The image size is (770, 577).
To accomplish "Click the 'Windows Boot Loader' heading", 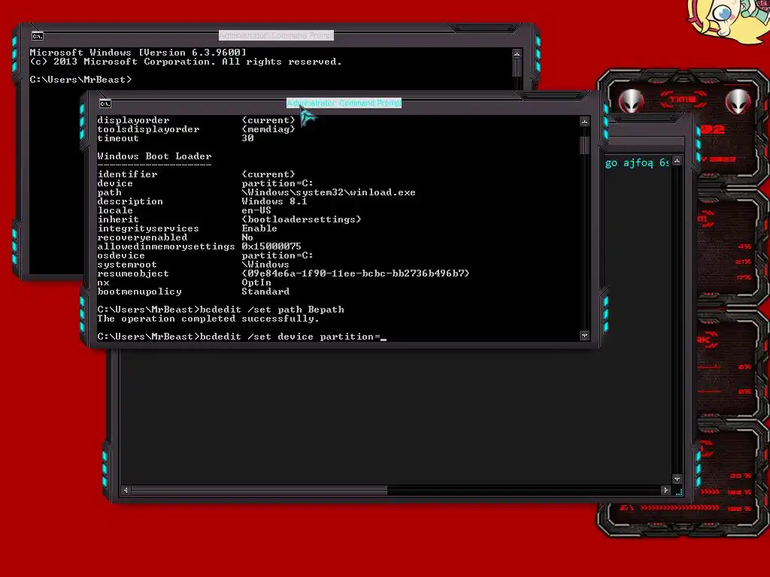I will (x=154, y=156).
